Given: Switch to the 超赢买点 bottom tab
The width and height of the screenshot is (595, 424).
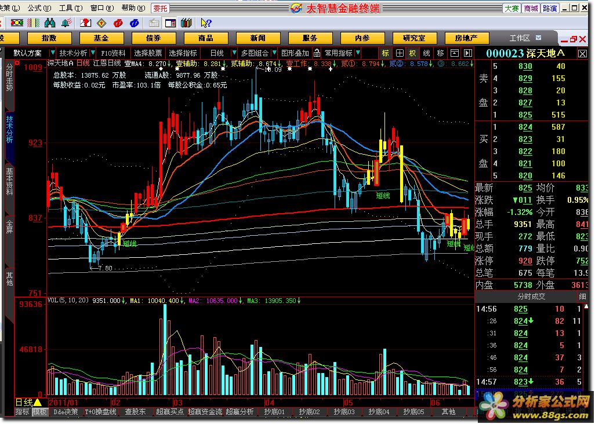Looking at the screenshot, I should click(x=169, y=411).
